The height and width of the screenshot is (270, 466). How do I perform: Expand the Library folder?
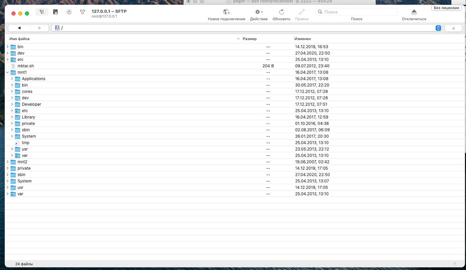click(x=12, y=117)
